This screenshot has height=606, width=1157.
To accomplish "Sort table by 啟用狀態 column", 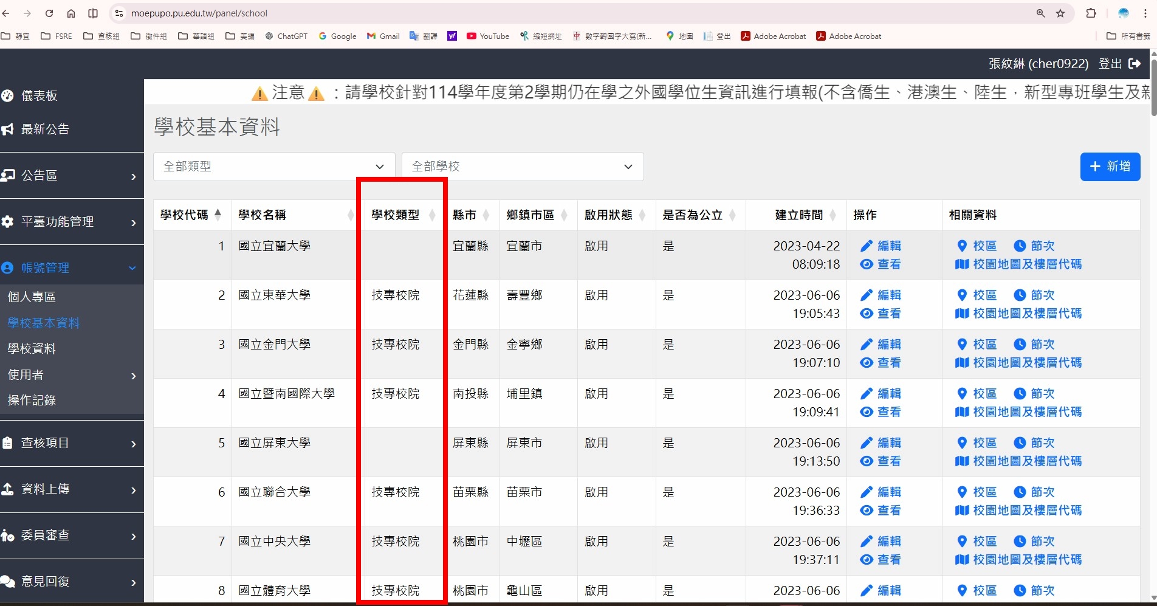I will pos(616,215).
